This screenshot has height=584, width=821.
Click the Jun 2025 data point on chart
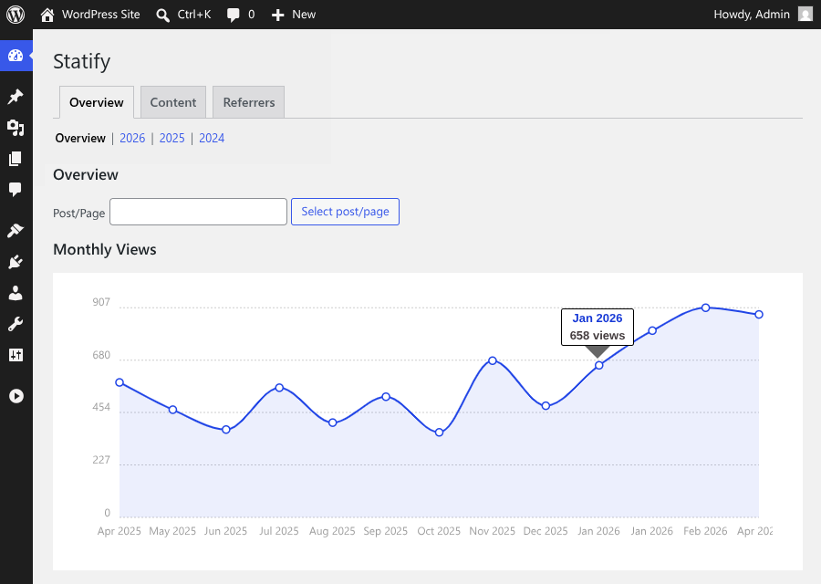coord(226,430)
